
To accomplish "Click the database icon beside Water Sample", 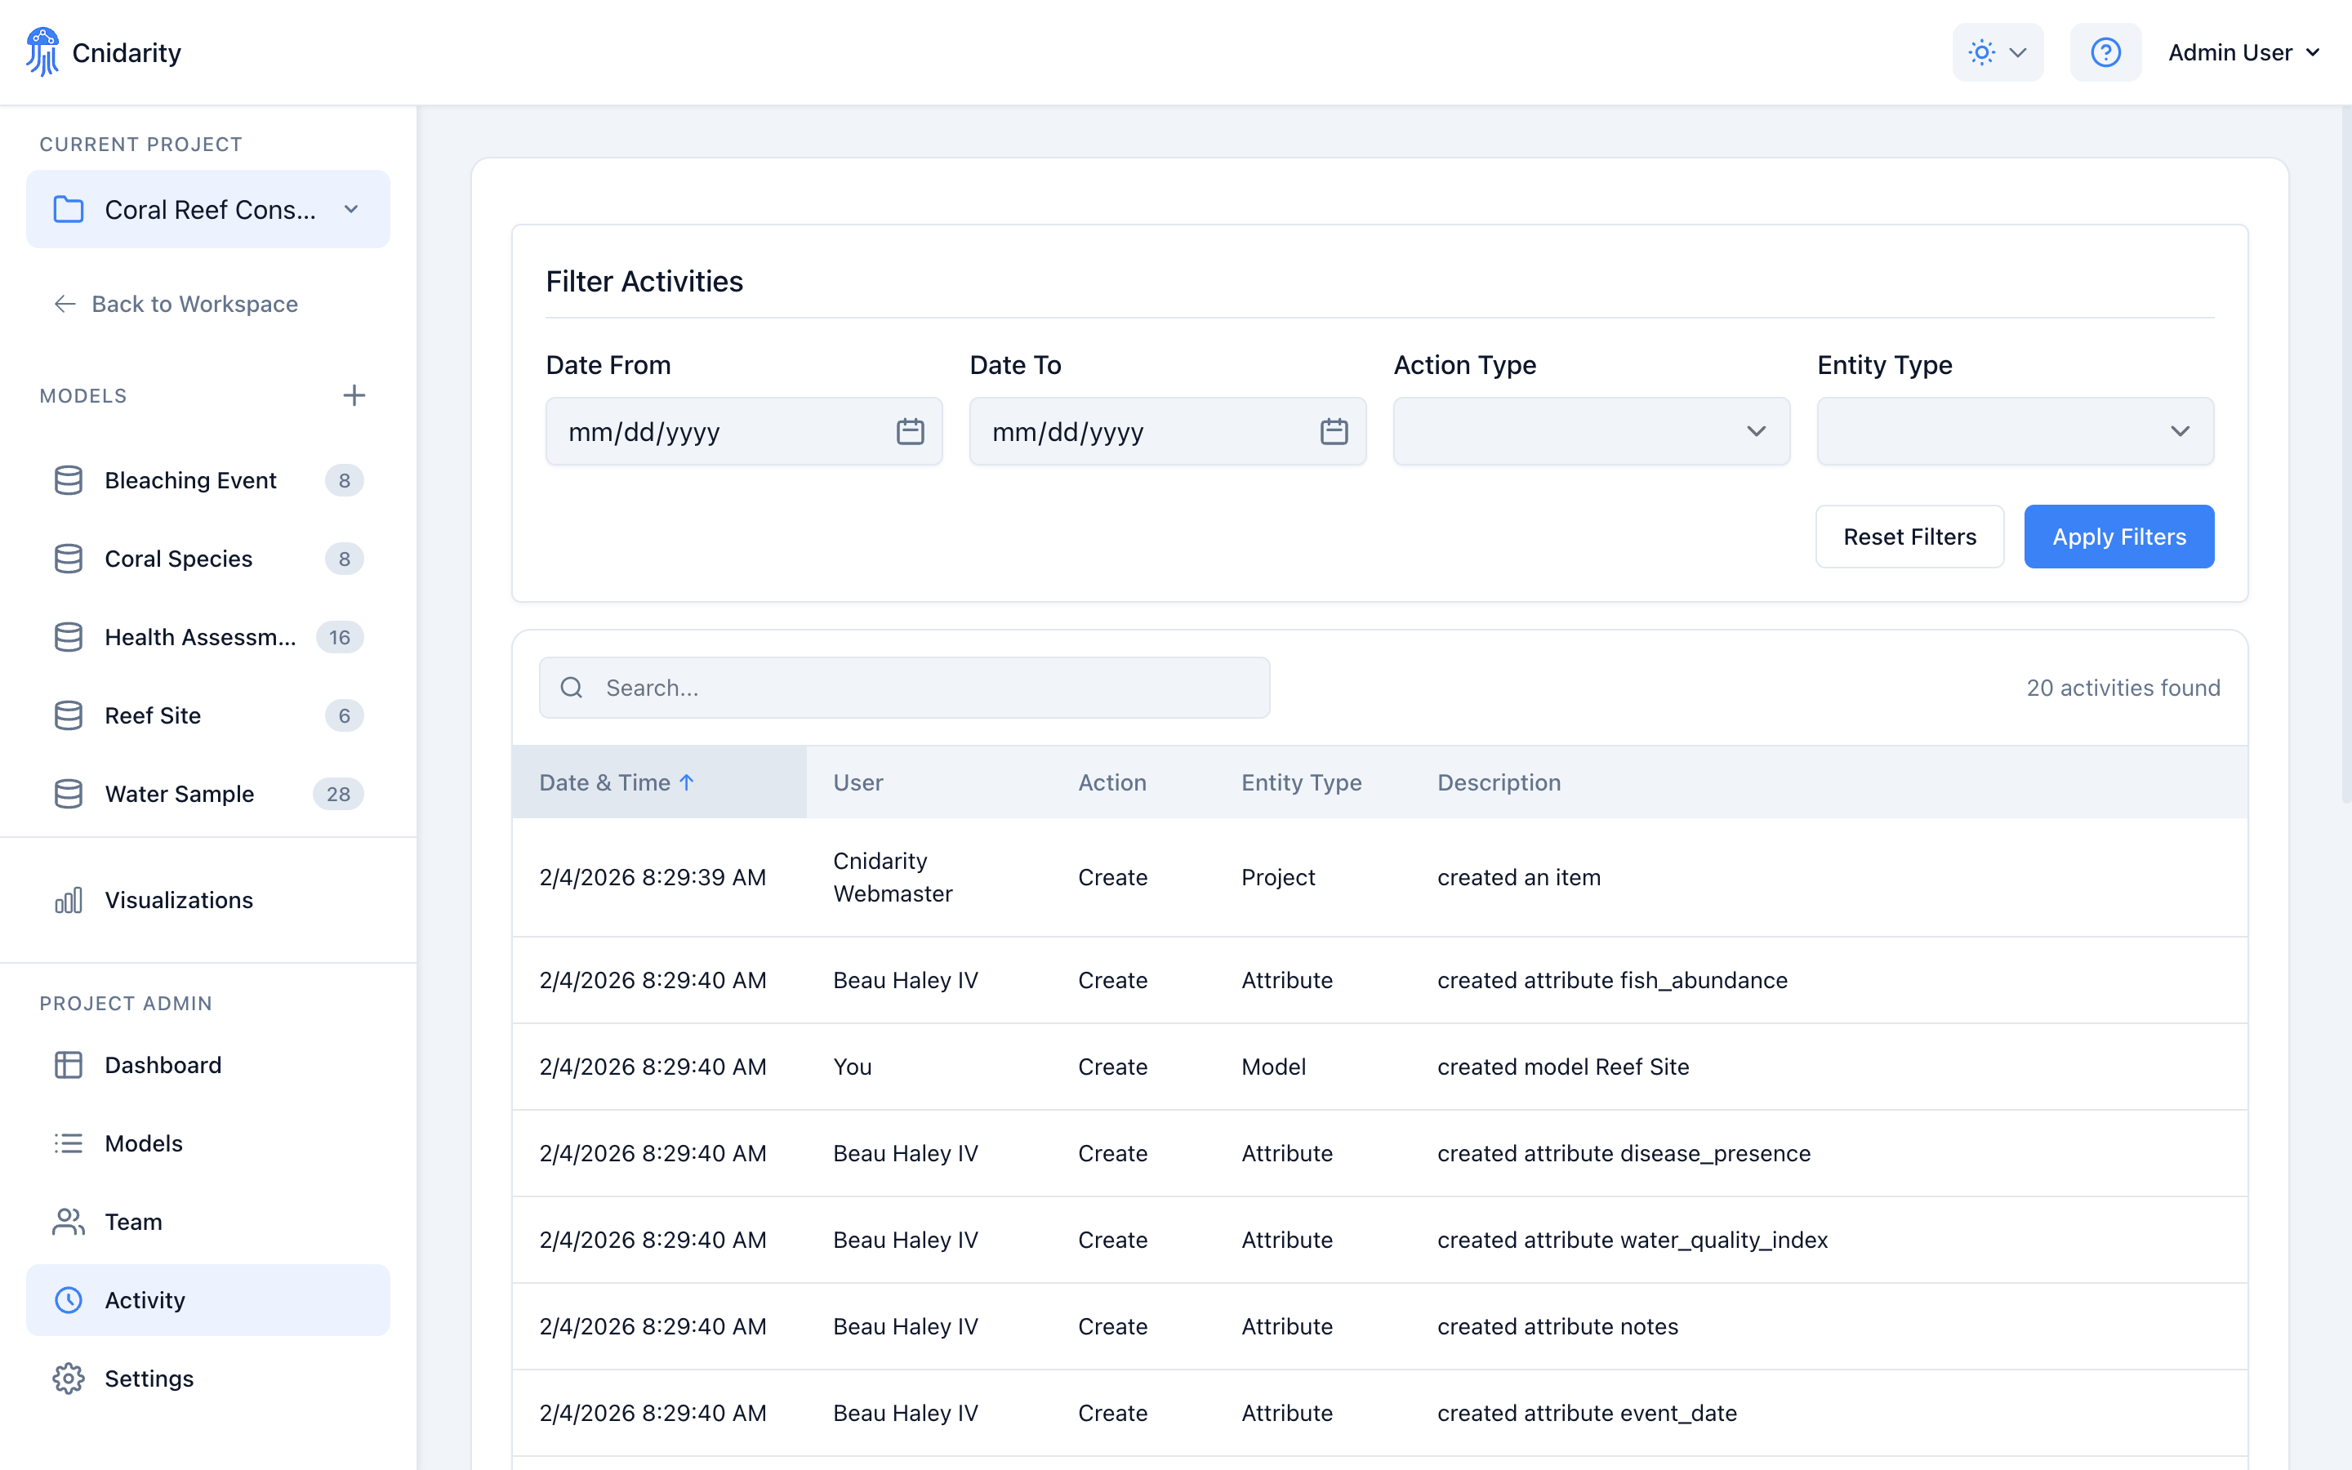I will pyautogui.click(x=68, y=793).
